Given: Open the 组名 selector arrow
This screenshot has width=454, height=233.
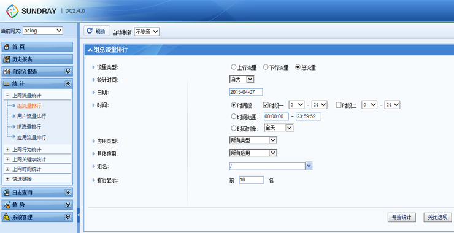Looking at the screenshot, I should click(309, 166).
